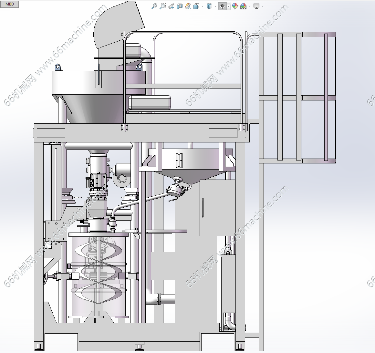Viewport: 375px width, 353px height.
Task: Toggle the Hide/Show Items eye button
Action: (223, 6)
